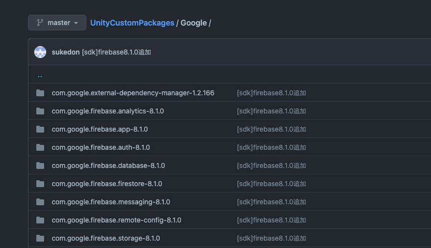Screen dimensions: 431x248
Task: Open latest commit message [sdk]firebase8.1.0追加 in header
Action: (117, 52)
